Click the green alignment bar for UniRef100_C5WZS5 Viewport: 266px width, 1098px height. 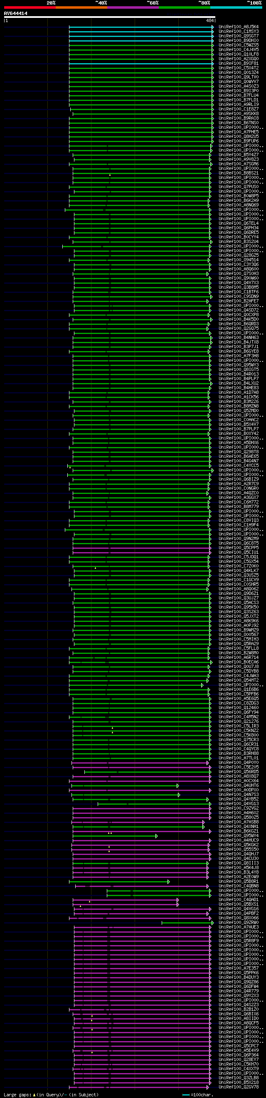coord(142,45)
